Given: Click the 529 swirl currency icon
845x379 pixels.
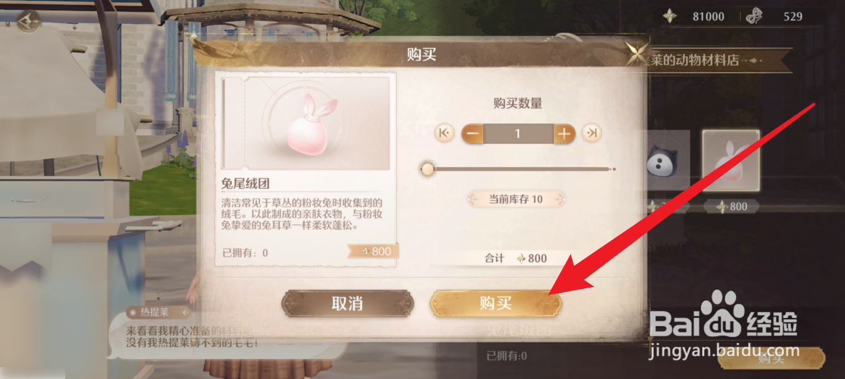Looking at the screenshot, I should pos(754,16).
